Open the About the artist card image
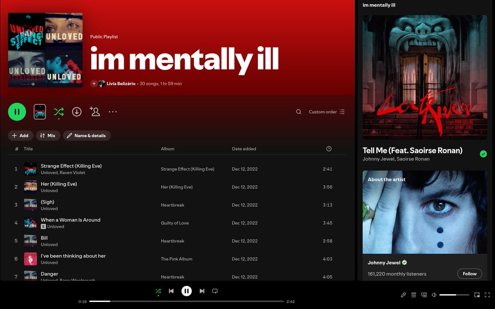The height and width of the screenshot is (309, 495). click(x=425, y=212)
